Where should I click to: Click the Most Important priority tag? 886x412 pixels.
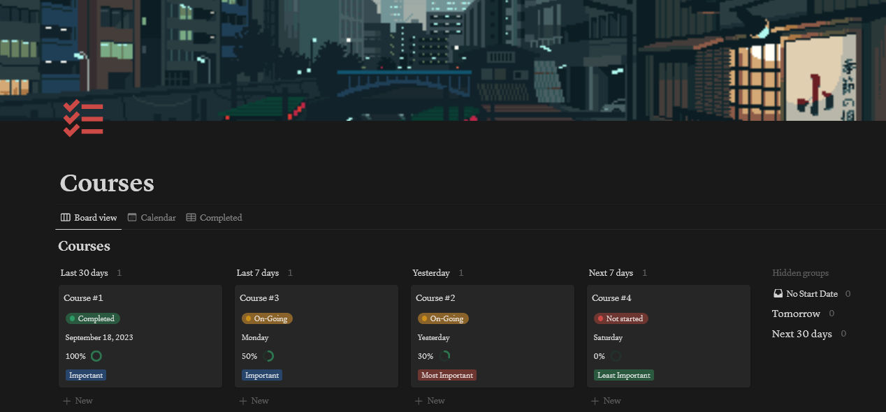447,375
